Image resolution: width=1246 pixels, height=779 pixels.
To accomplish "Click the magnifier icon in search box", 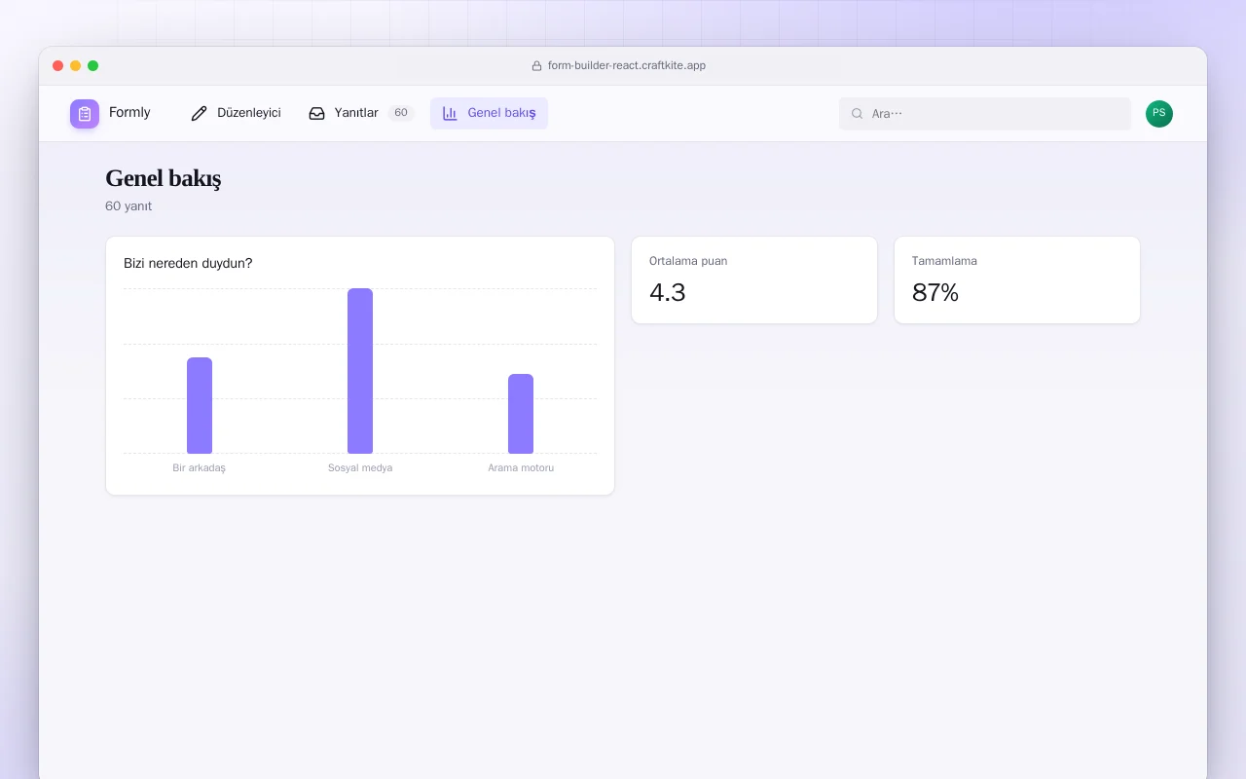I will coord(858,114).
